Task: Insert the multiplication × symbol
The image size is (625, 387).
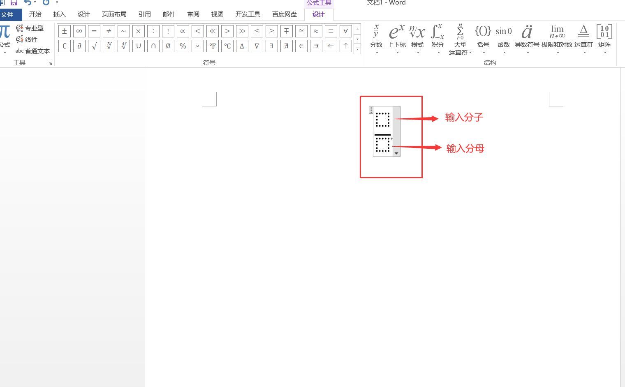Action: click(139, 31)
